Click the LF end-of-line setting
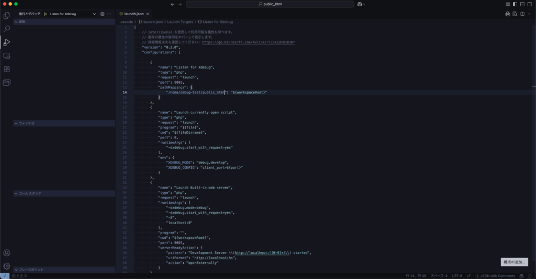536x279 pixels. (468, 276)
